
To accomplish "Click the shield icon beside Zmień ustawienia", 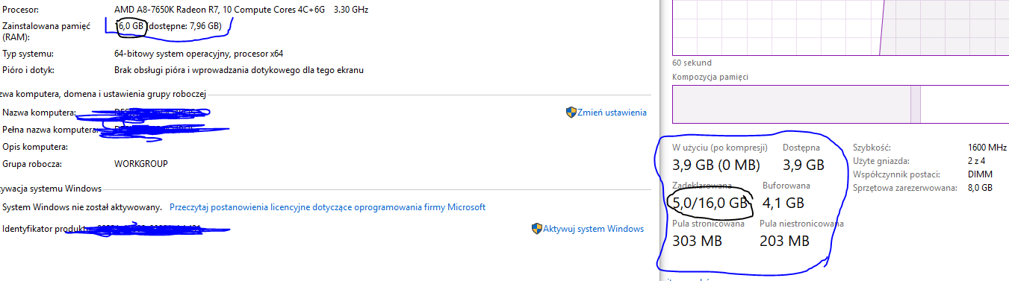I will tap(571, 113).
